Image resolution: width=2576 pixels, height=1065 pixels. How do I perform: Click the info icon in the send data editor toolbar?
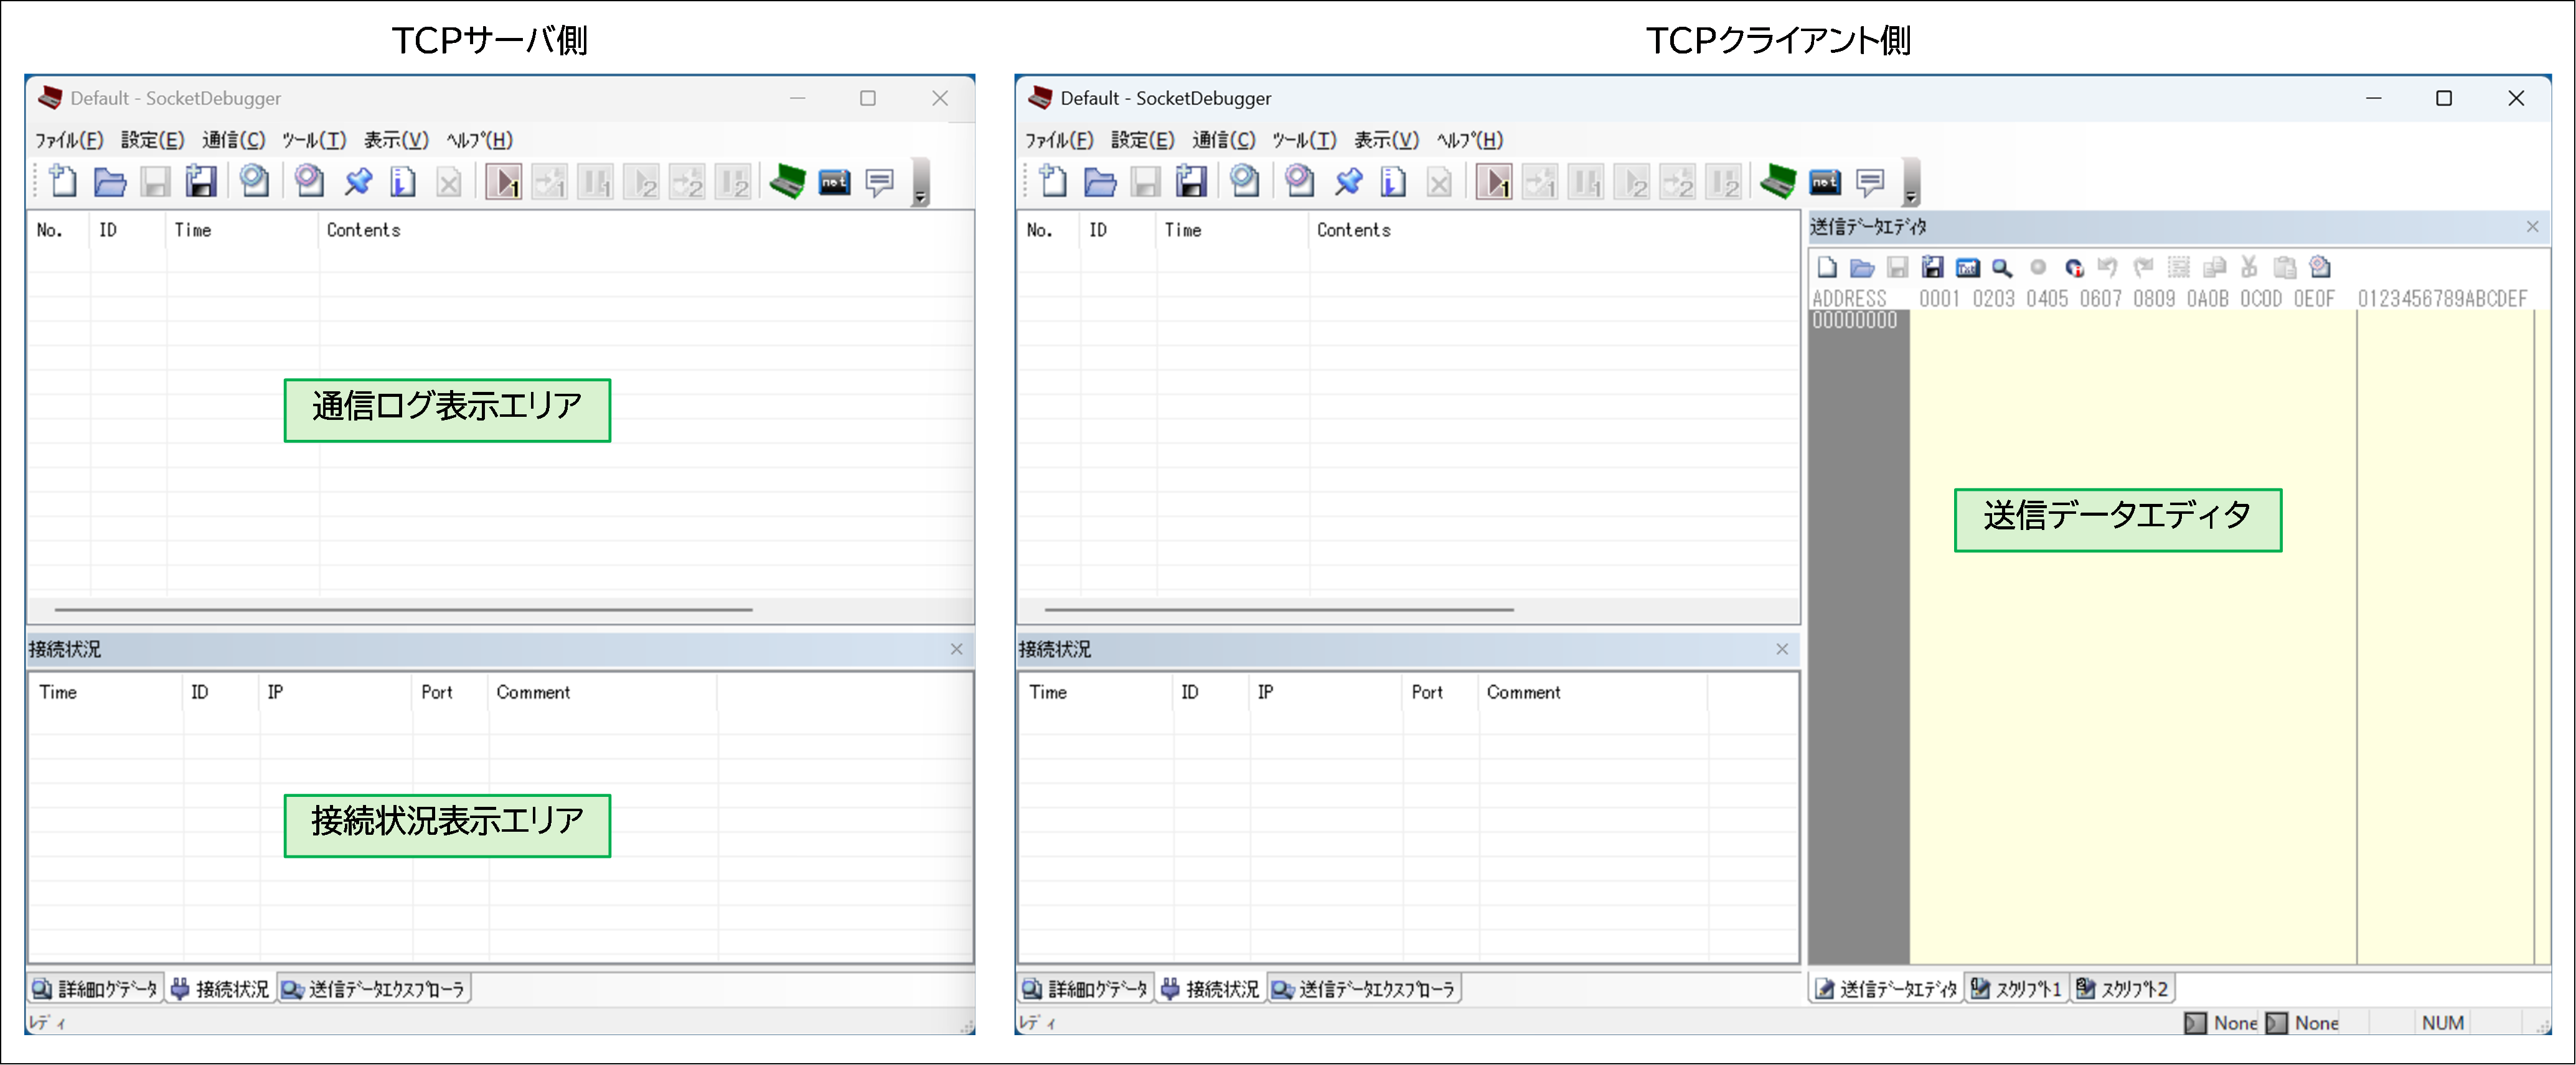pyautogui.click(x=2074, y=267)
